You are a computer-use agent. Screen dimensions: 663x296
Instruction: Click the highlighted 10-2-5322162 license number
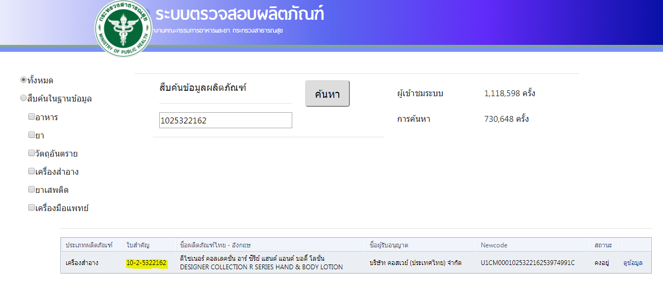pyautogui.click(x=146, y=263)
